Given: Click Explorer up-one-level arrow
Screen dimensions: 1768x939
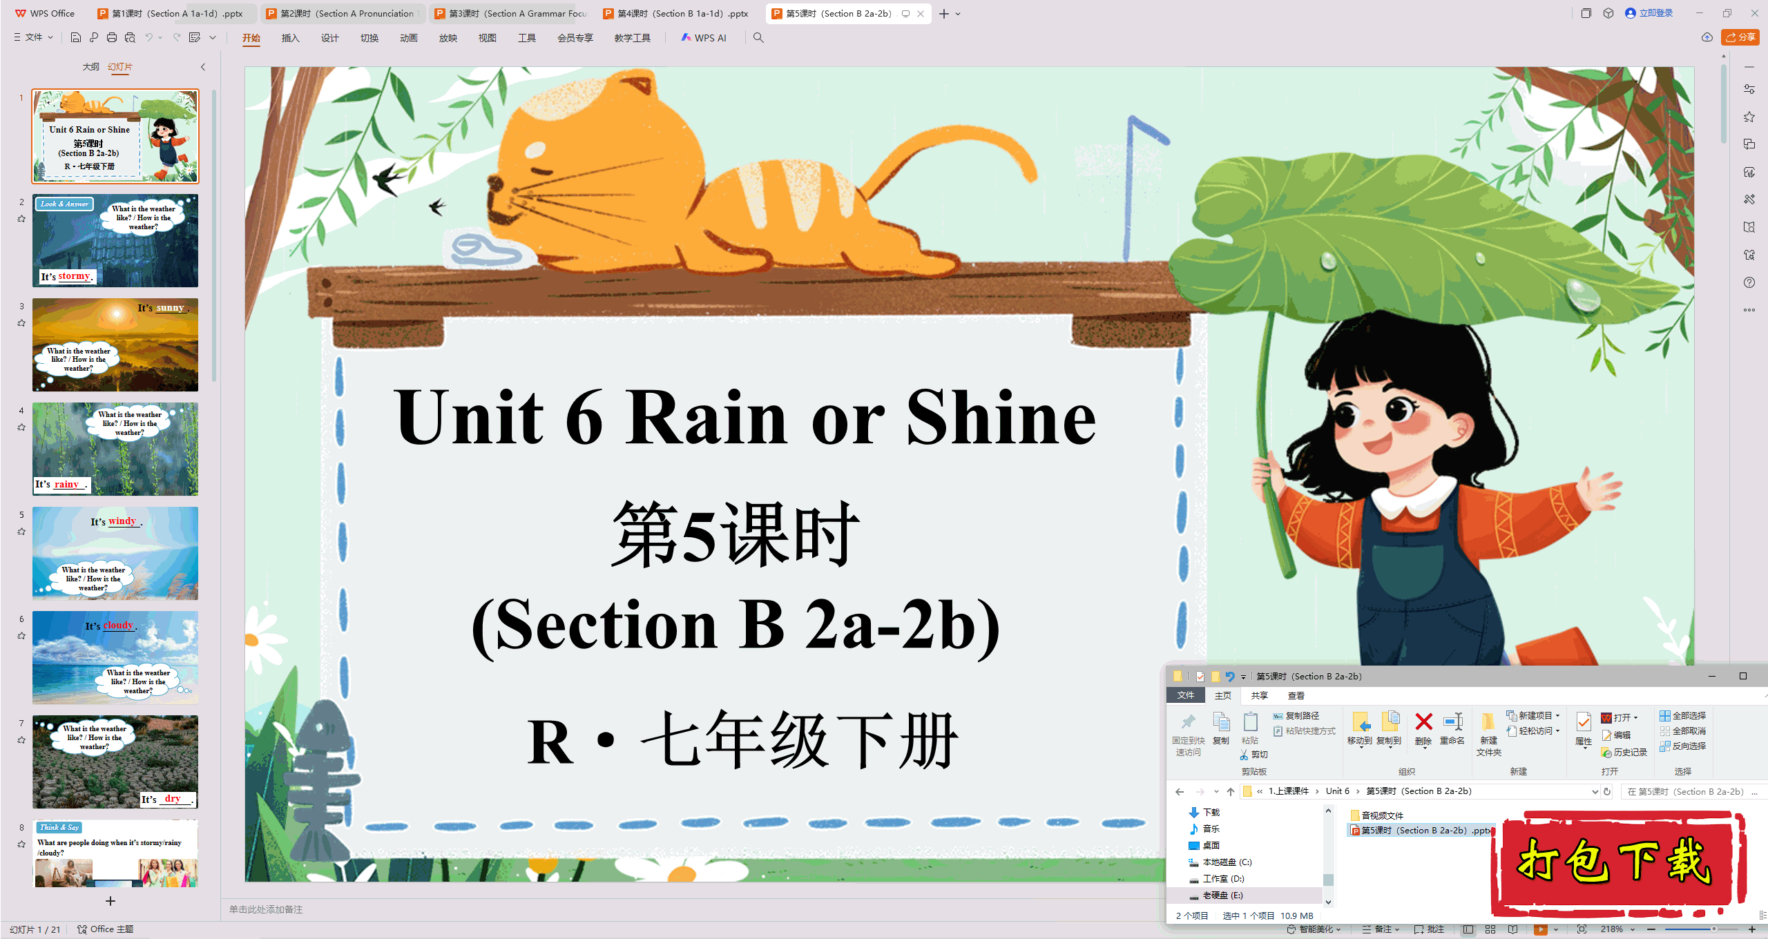Looking at the screenshot, I should 1231,791.
